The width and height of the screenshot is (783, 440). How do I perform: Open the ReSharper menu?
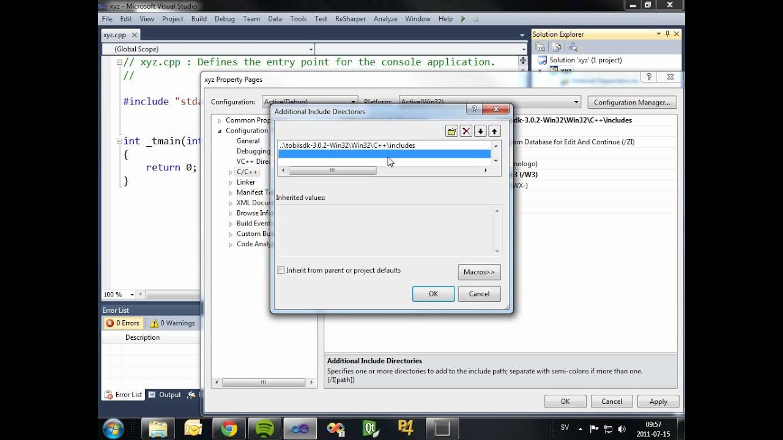point(351,19)
